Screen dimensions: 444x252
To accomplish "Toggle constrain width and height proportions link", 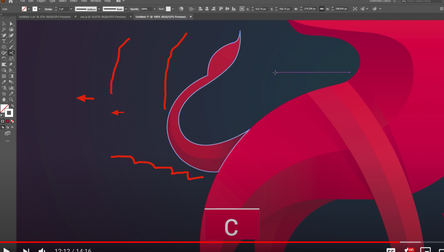I will [x=321, y=9].
